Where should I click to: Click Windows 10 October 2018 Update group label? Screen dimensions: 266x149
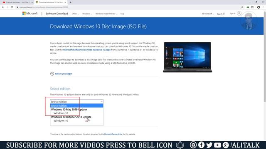[x=71, y=117]
